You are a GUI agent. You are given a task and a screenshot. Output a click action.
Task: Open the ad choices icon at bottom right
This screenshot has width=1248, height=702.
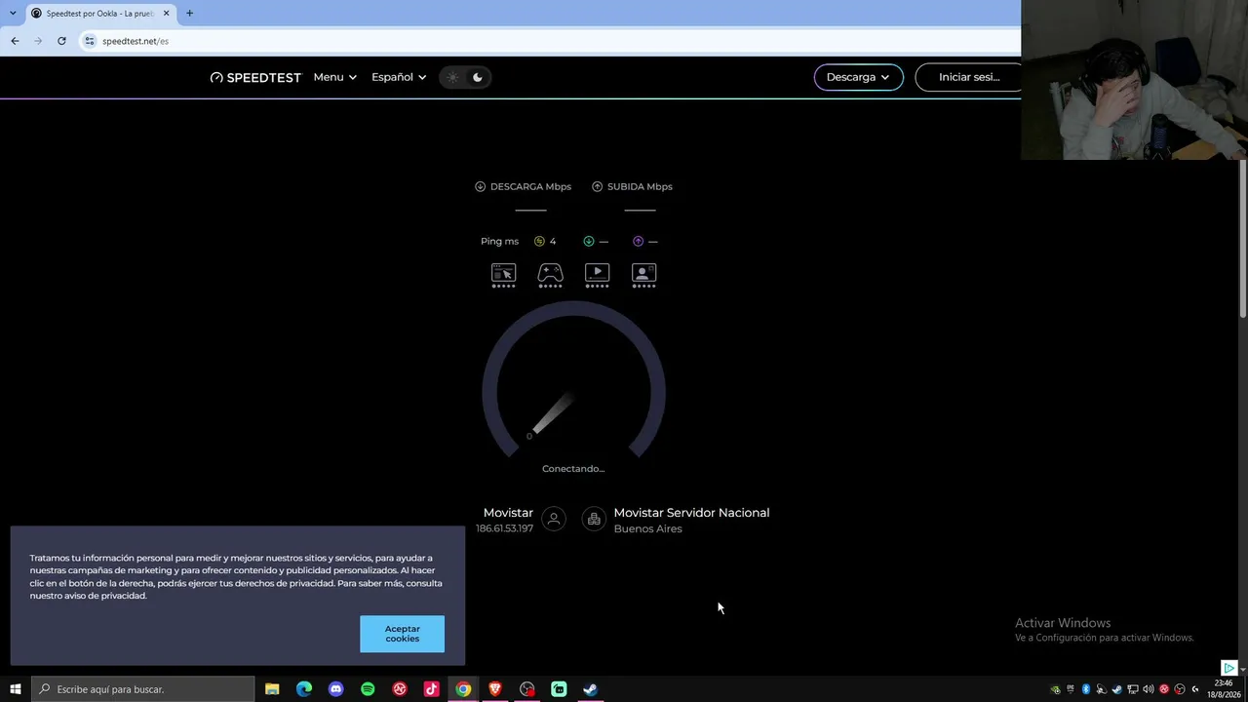tap(1228, 668)
